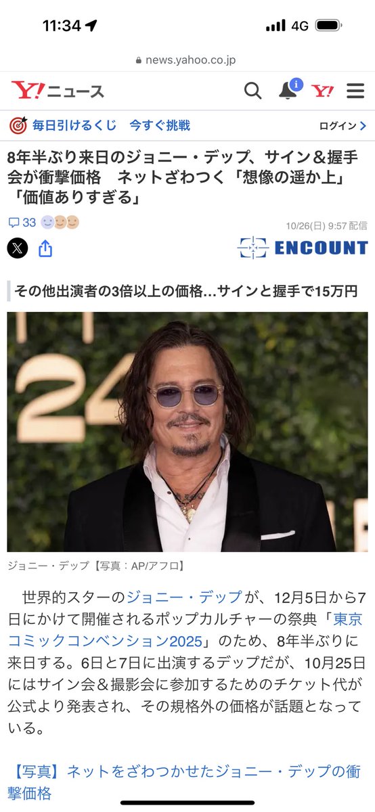Screen dimensions: 375x812
Task: Tap the ログイン login link
Action: point(338,126)
